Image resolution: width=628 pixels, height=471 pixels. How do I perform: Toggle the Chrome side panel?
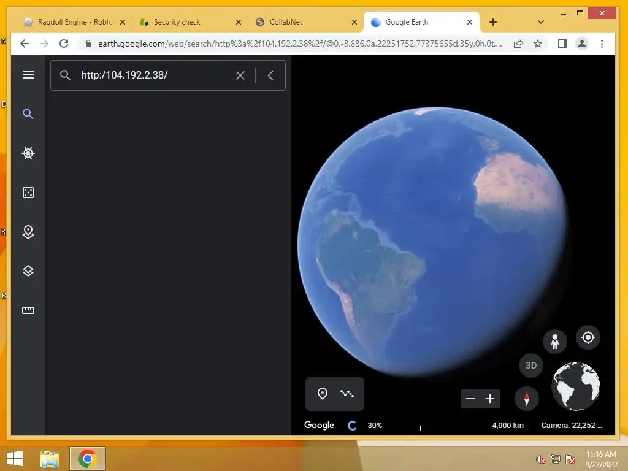click(562, 44)
